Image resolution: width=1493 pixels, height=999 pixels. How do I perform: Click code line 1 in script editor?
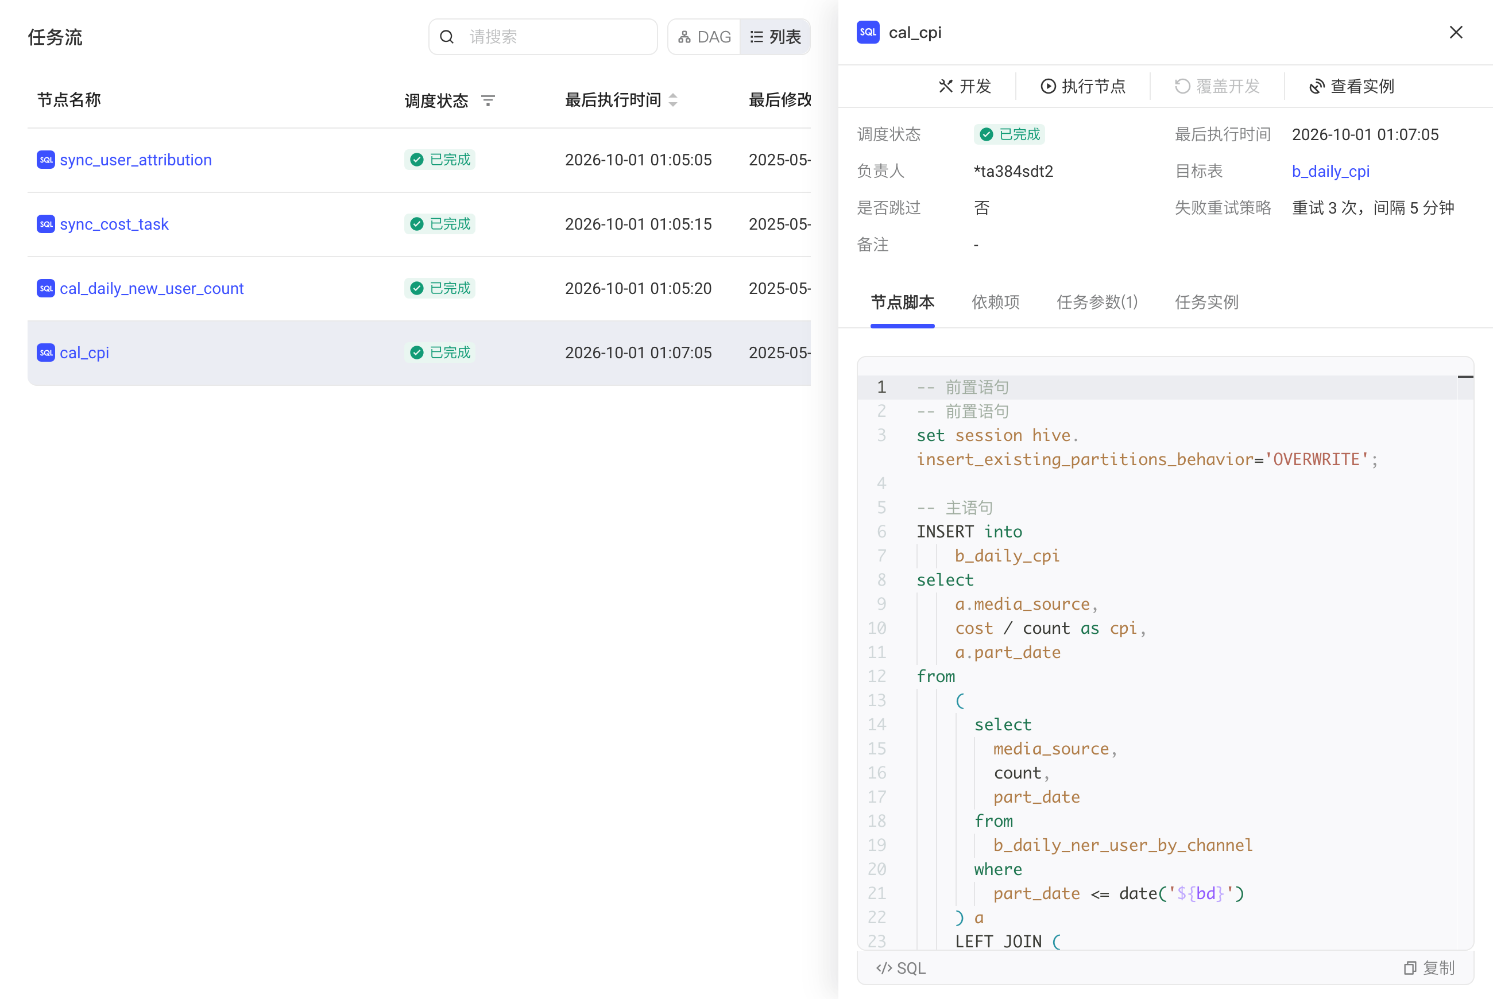click(1157, 388)
